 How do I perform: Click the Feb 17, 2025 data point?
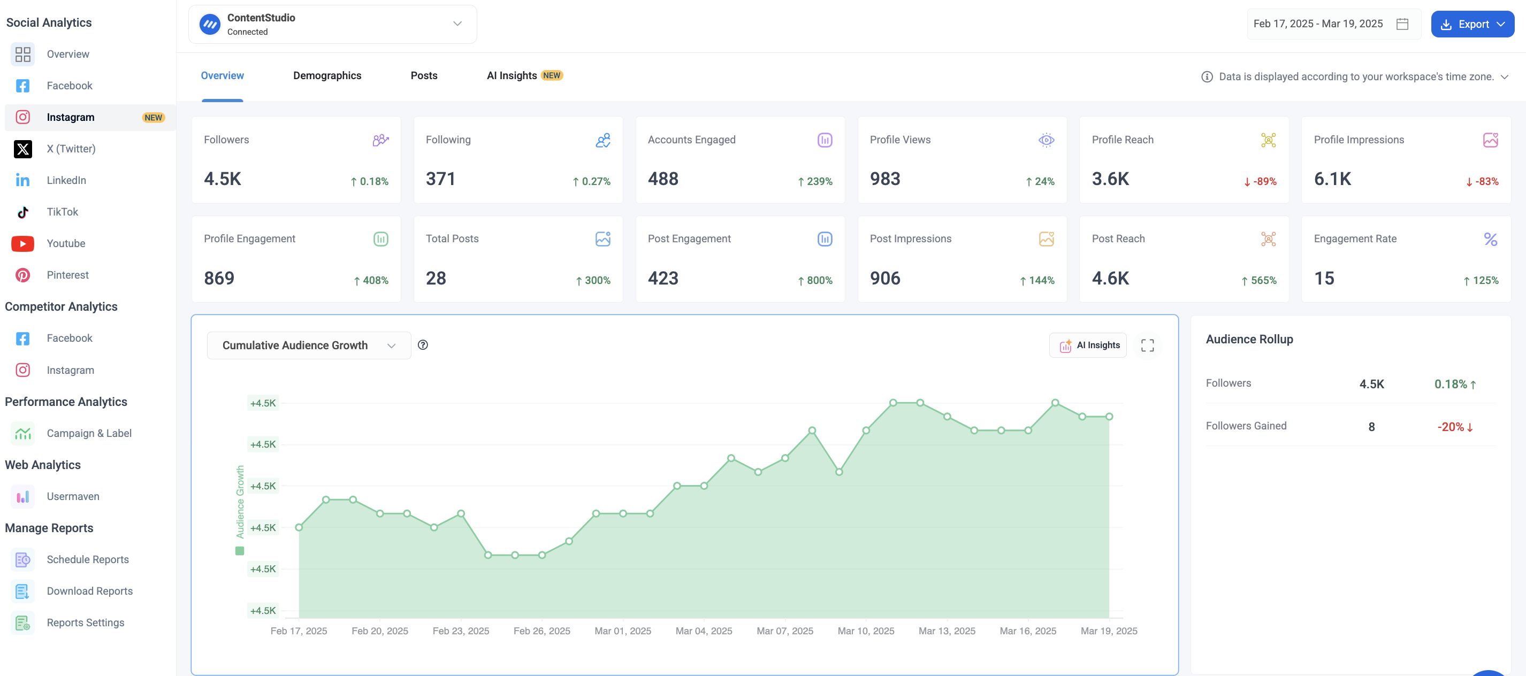[x=299, y=527]
